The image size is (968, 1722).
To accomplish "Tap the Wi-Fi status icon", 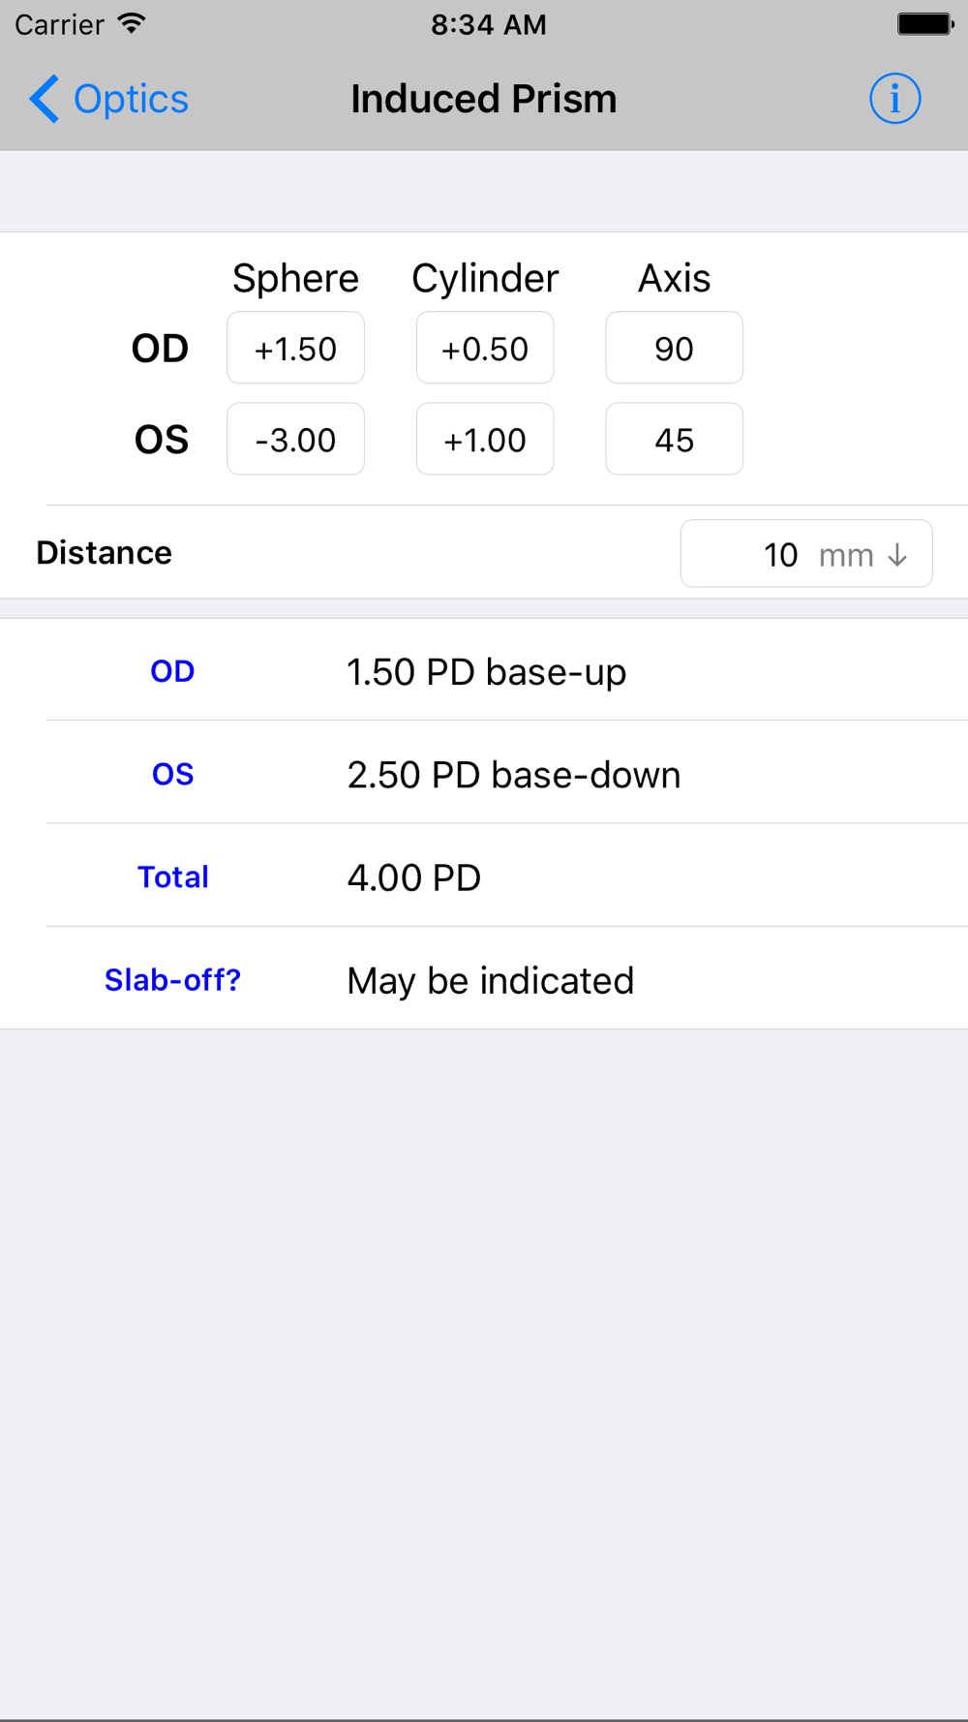I will point(132,23).
